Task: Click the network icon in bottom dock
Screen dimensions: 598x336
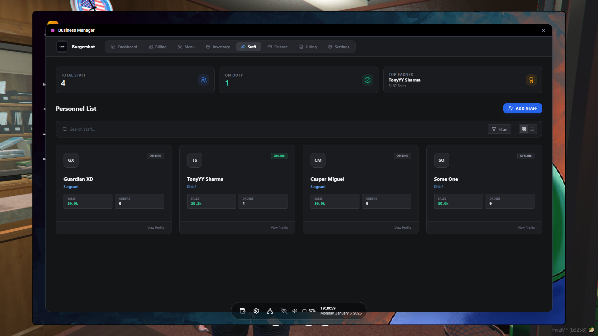Action: [x=270, y=311]
